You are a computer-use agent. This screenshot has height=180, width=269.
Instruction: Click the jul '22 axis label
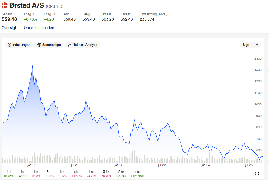tap(162, 165)
